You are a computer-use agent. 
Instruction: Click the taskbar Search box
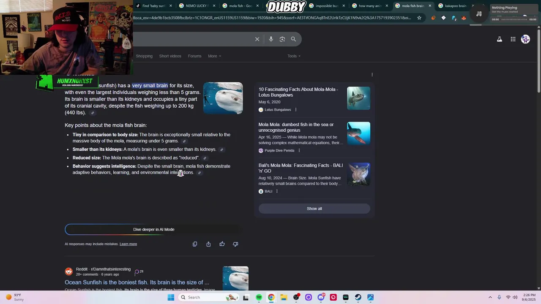(209, 297)
